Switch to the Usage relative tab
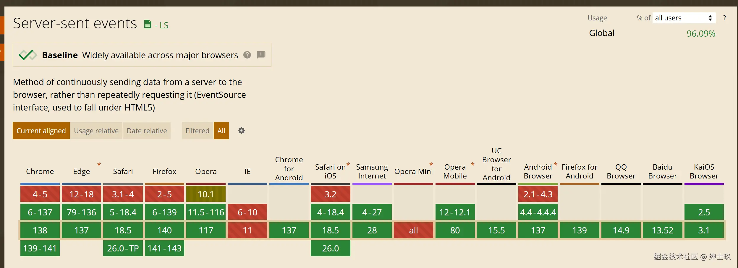The height and width of the screenshot is (268, 738). [96, 131]
